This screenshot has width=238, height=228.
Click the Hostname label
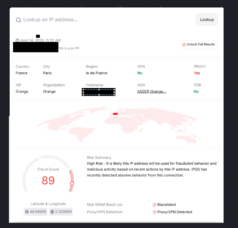[x=94, y=85]
